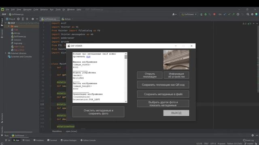Open the Tools menu
This screenshot has height=145, width=259.
pyautogui.click(x=58, y=10)
